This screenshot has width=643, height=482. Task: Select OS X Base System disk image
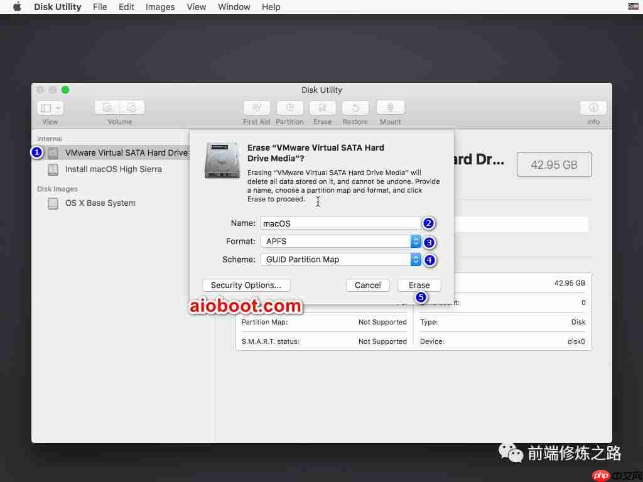(100, 203)
